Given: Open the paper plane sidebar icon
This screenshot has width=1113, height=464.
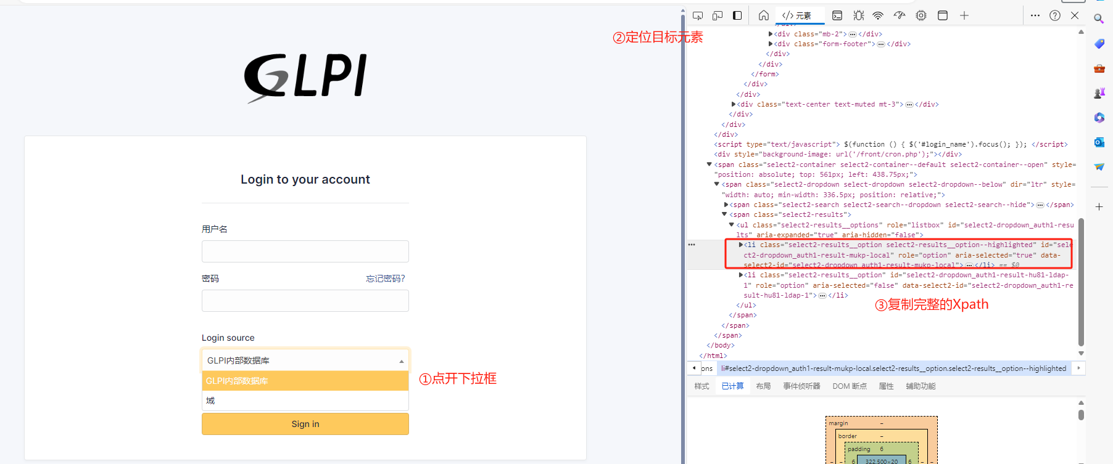Looking at the screenshot, I should (1099, 167).
